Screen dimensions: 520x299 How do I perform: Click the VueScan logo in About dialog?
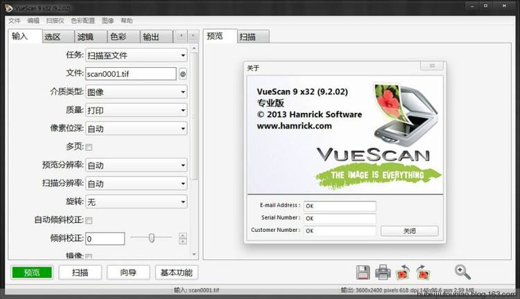373,155
